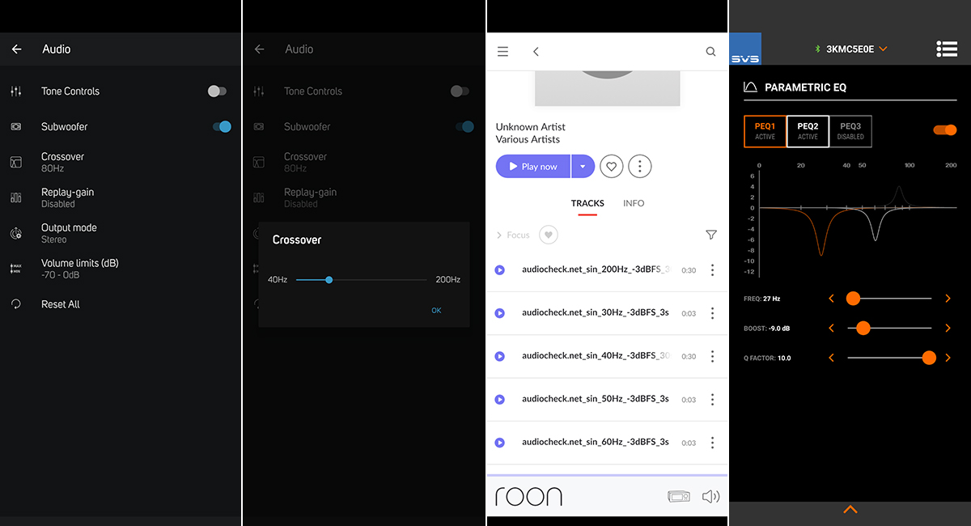Open Volume limits (dB) setting

pyautogui.click(x=121, y=269)
